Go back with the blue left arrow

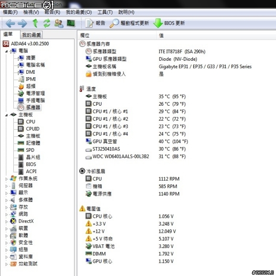[10, 23]
